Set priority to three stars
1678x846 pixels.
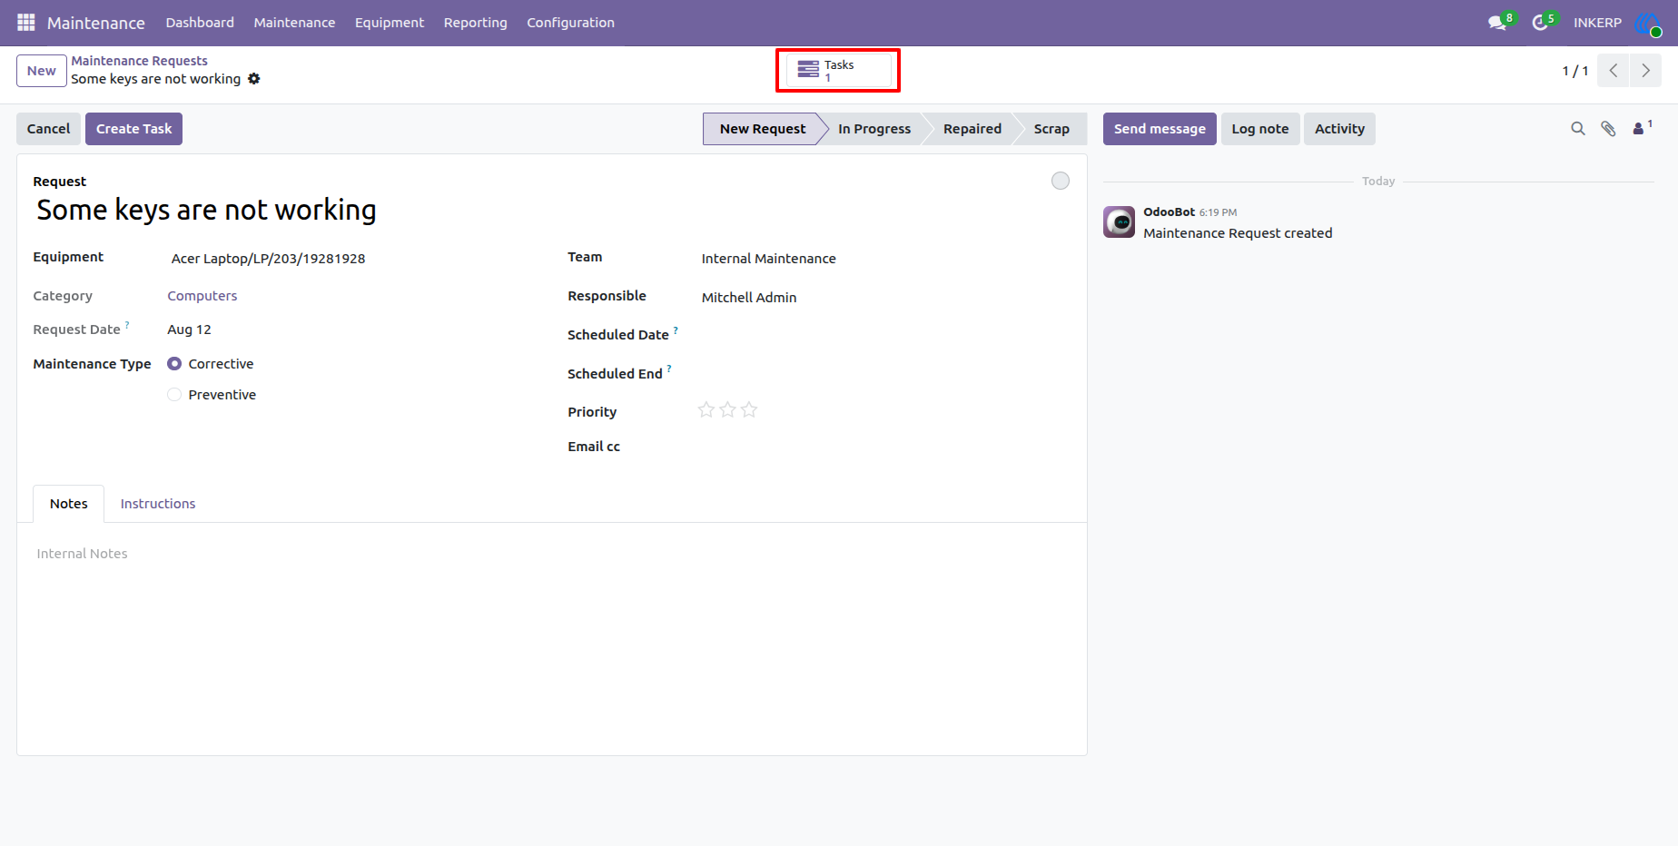point(749,410)
